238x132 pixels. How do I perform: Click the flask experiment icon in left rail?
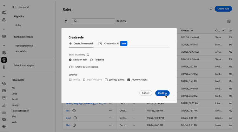[4, 67]
